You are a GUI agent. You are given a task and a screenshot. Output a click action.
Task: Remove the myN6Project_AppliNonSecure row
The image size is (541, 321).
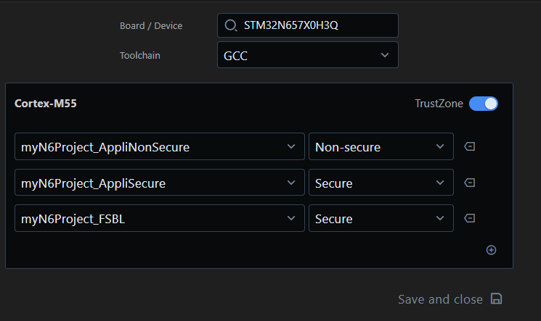(x=470, y=147)
